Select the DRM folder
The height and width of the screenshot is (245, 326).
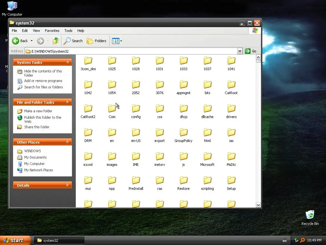pos(88,135)
